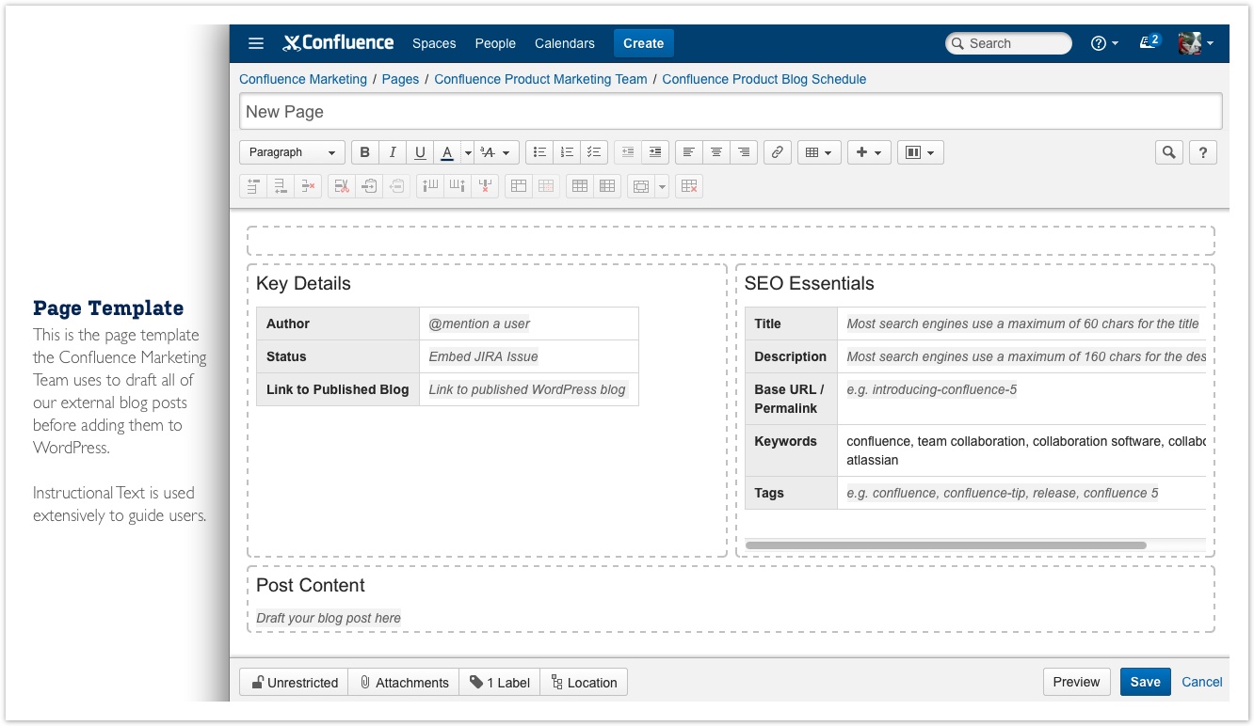Viewport: 1254px width, 726px height.
Task: Click the Save button
Action: tap(1145, 682)
